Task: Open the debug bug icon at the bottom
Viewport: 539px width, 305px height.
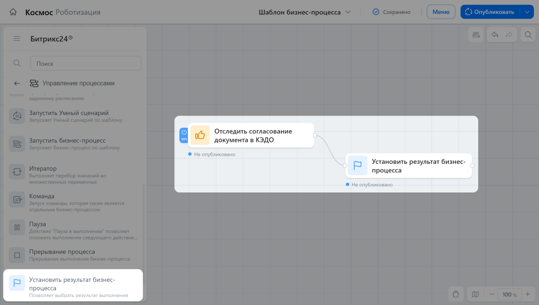Action: tap(456, 294)
